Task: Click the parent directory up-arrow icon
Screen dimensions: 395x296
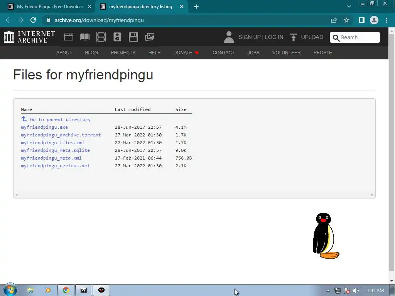Action: [24, 119]
